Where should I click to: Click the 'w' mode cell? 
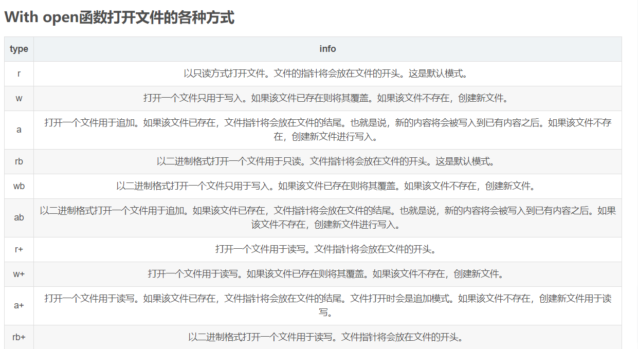19,98
